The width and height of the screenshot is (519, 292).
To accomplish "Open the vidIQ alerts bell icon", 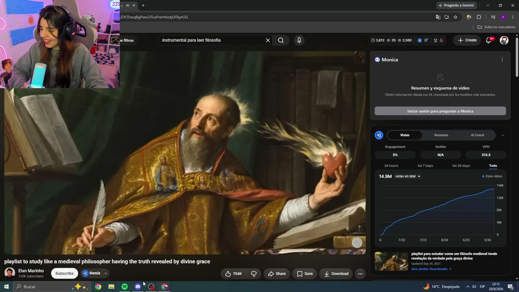I will pos(442,40).
